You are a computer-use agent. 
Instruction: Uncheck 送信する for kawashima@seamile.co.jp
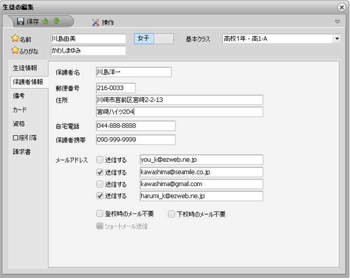[x=100, y=172]
